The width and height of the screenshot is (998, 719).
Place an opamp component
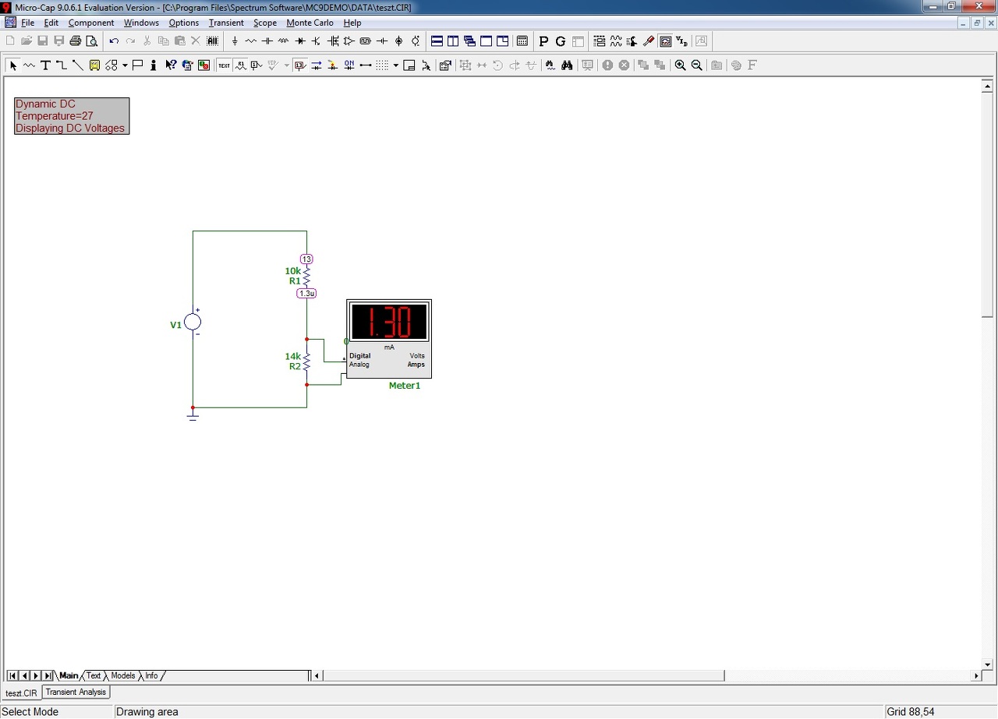pyautogui.click(x=349, y=41)
